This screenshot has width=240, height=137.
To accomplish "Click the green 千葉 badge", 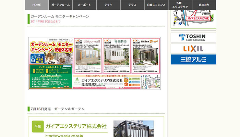I will tap(38, 126).
